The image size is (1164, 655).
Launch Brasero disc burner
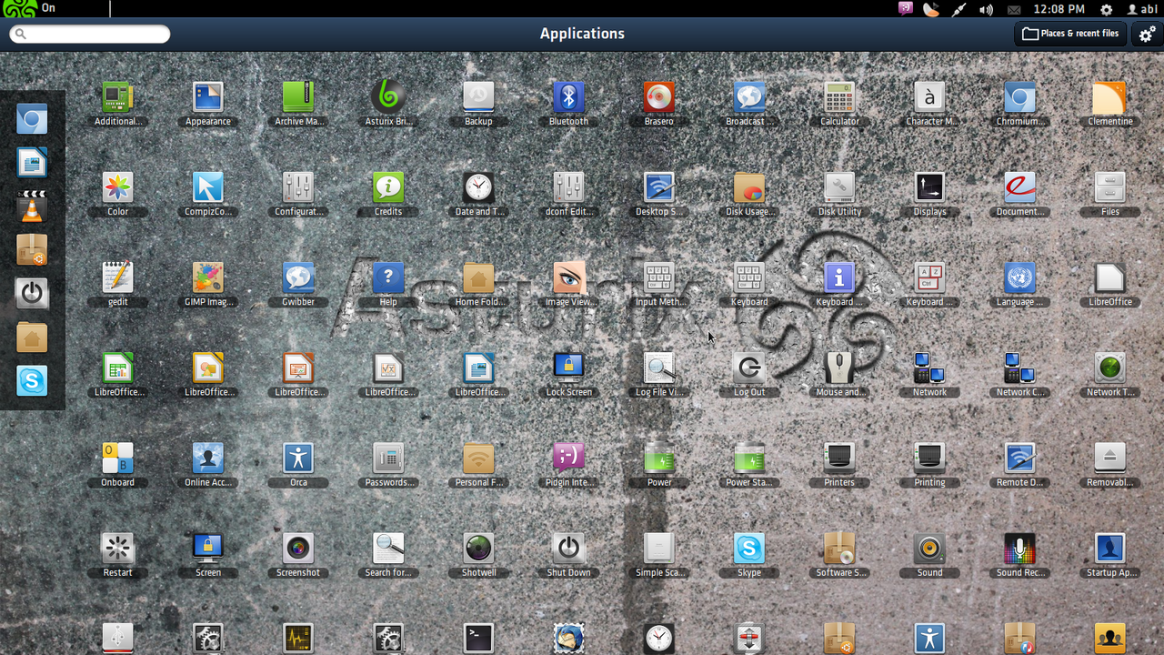click(x=659, y=97)
